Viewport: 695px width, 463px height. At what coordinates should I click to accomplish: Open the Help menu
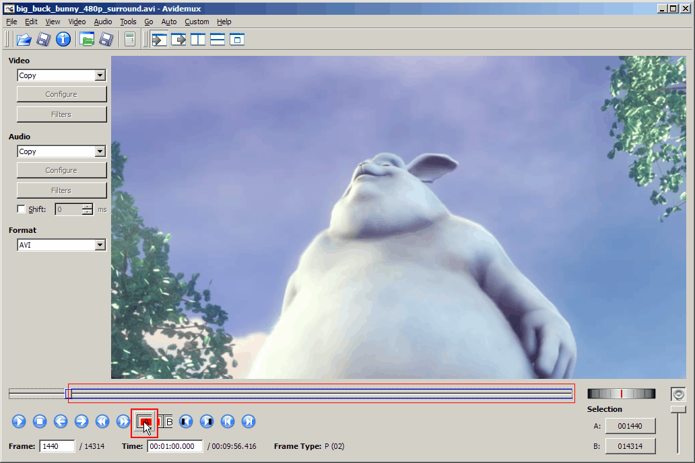coord(224,22)
